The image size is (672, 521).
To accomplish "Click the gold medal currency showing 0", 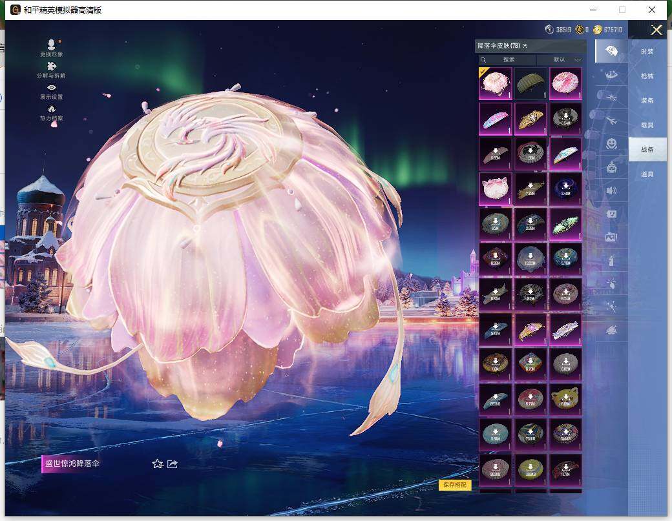I will [x=580, y=30].
